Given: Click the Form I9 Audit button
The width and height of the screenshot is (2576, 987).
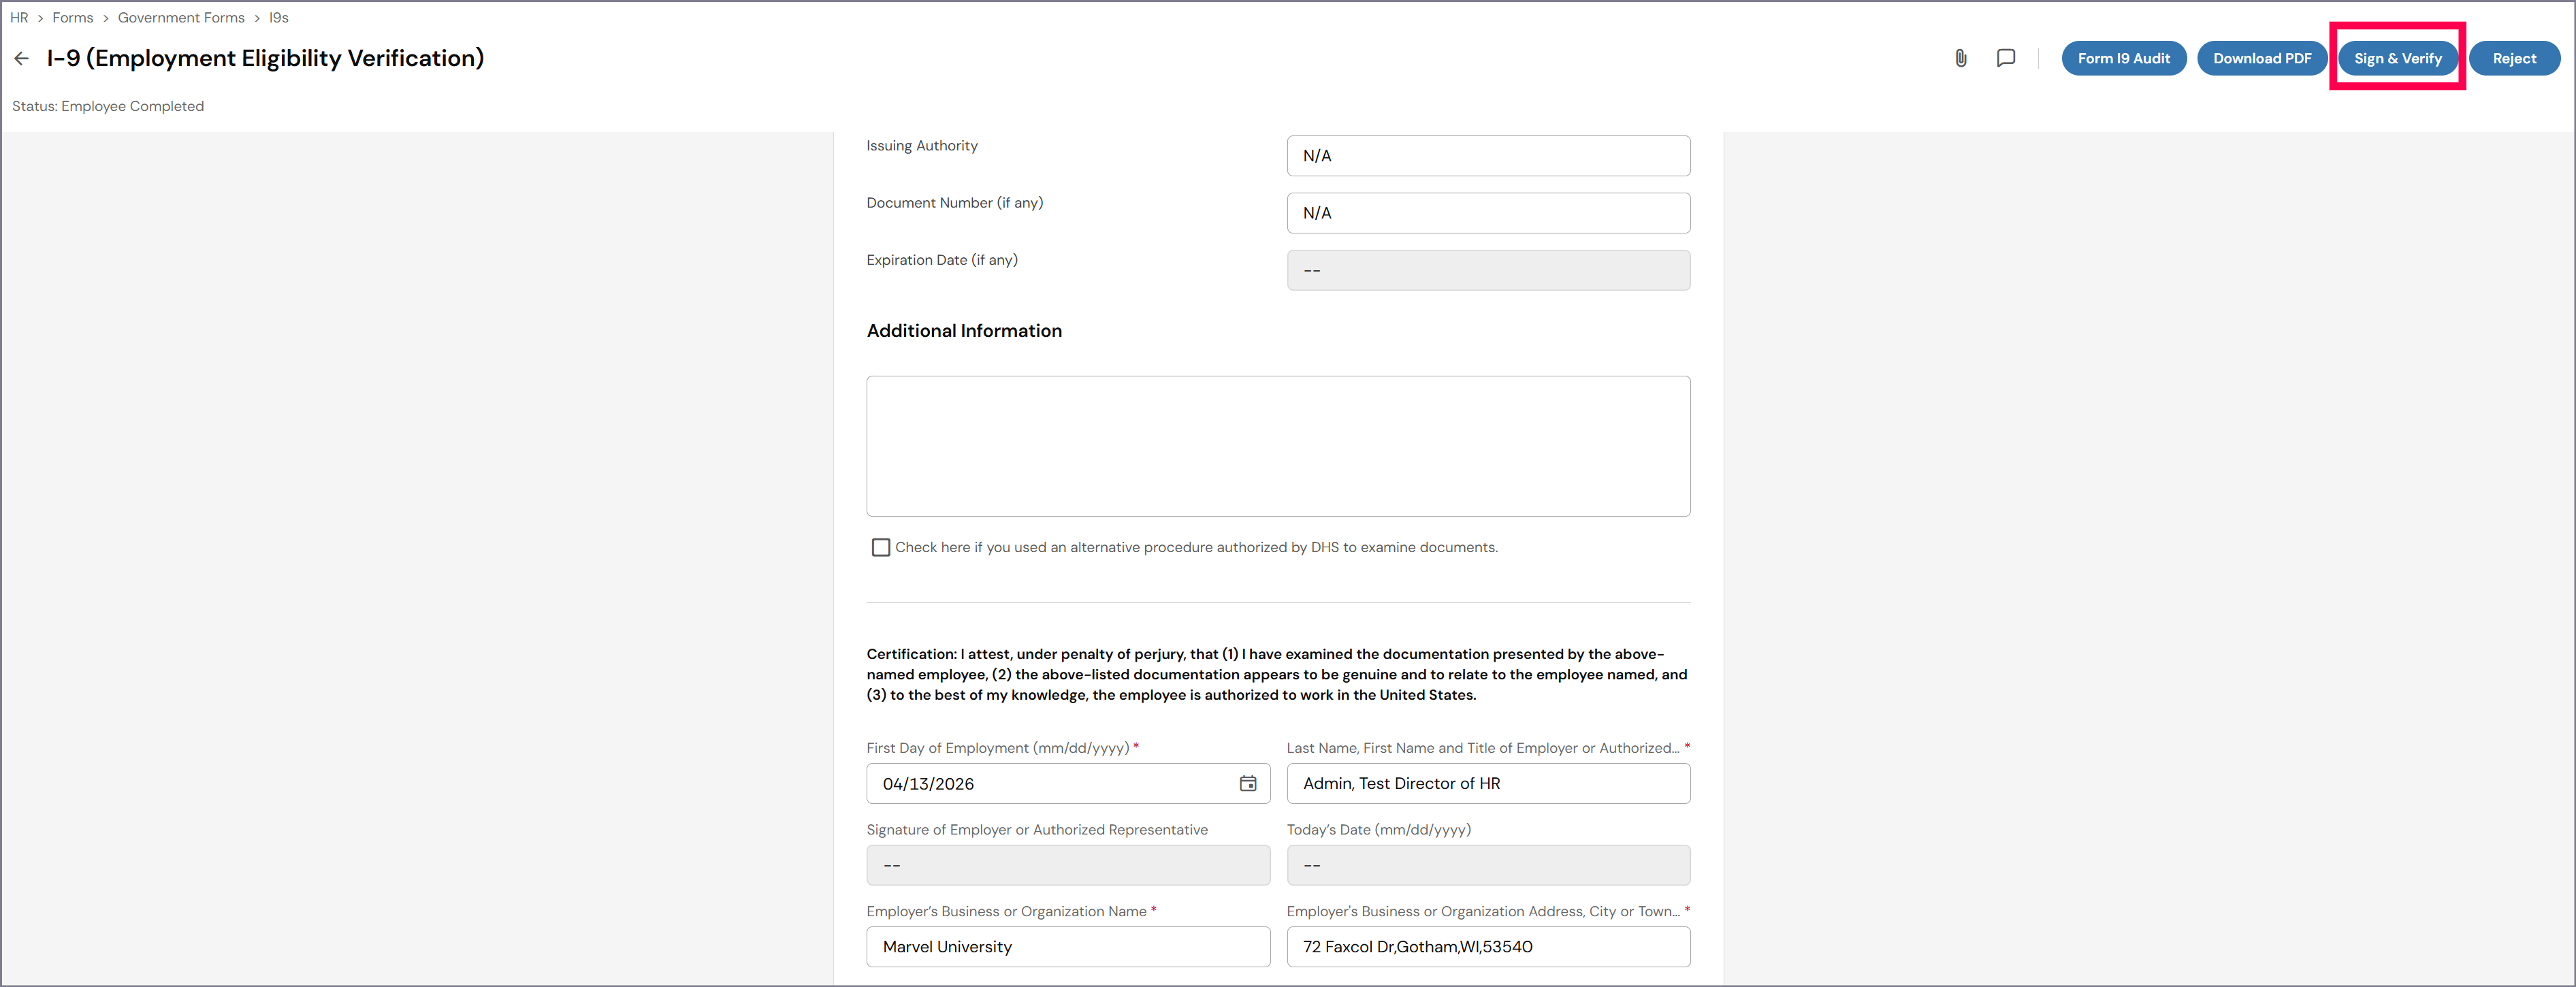Looking at the screenshot, I should 2123,59.
